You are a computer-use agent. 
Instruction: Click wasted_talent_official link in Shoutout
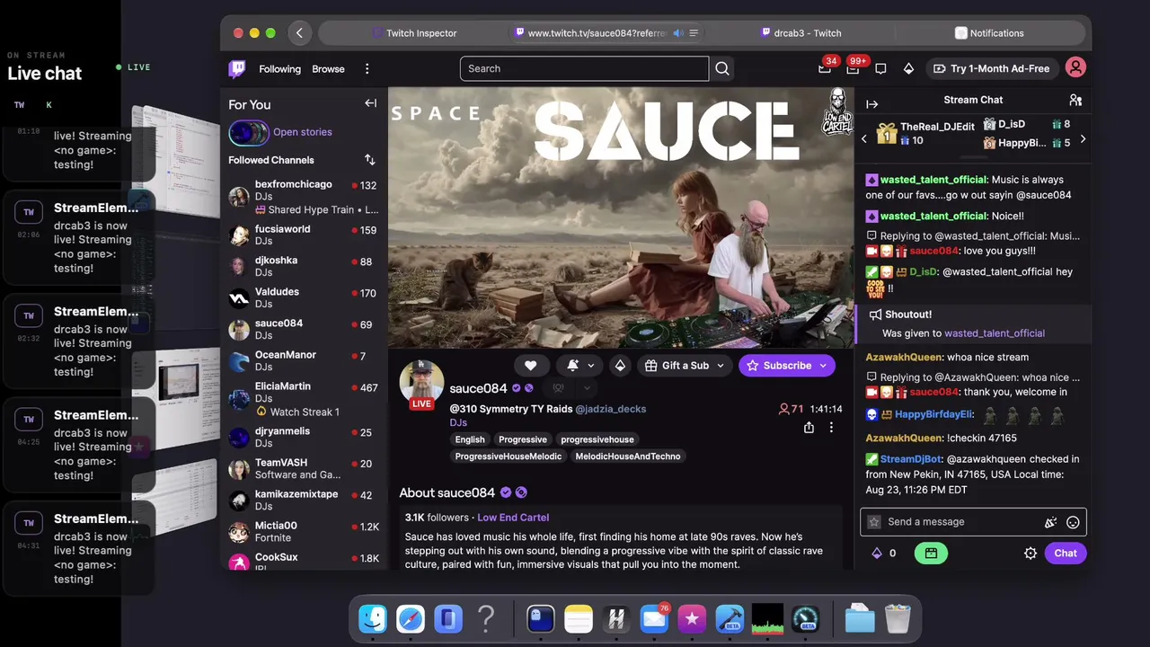[x=995, y=333]
